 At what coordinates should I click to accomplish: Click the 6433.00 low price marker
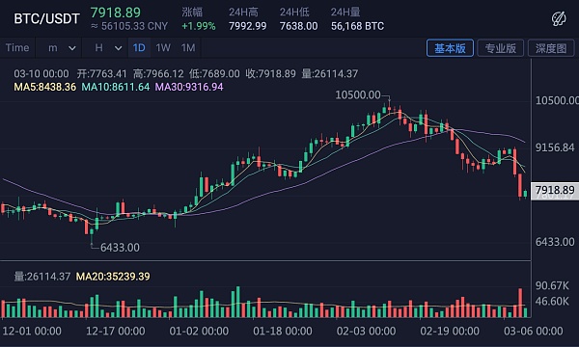[x=120, y=248]
